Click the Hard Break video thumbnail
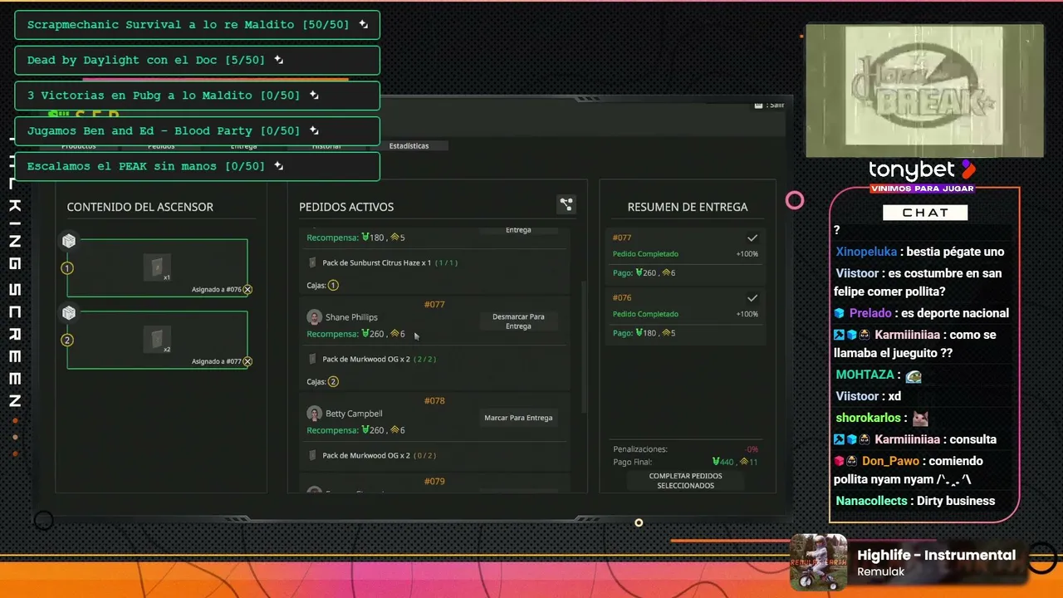This screenshot has width=1063, height=598. pos(923,90)
